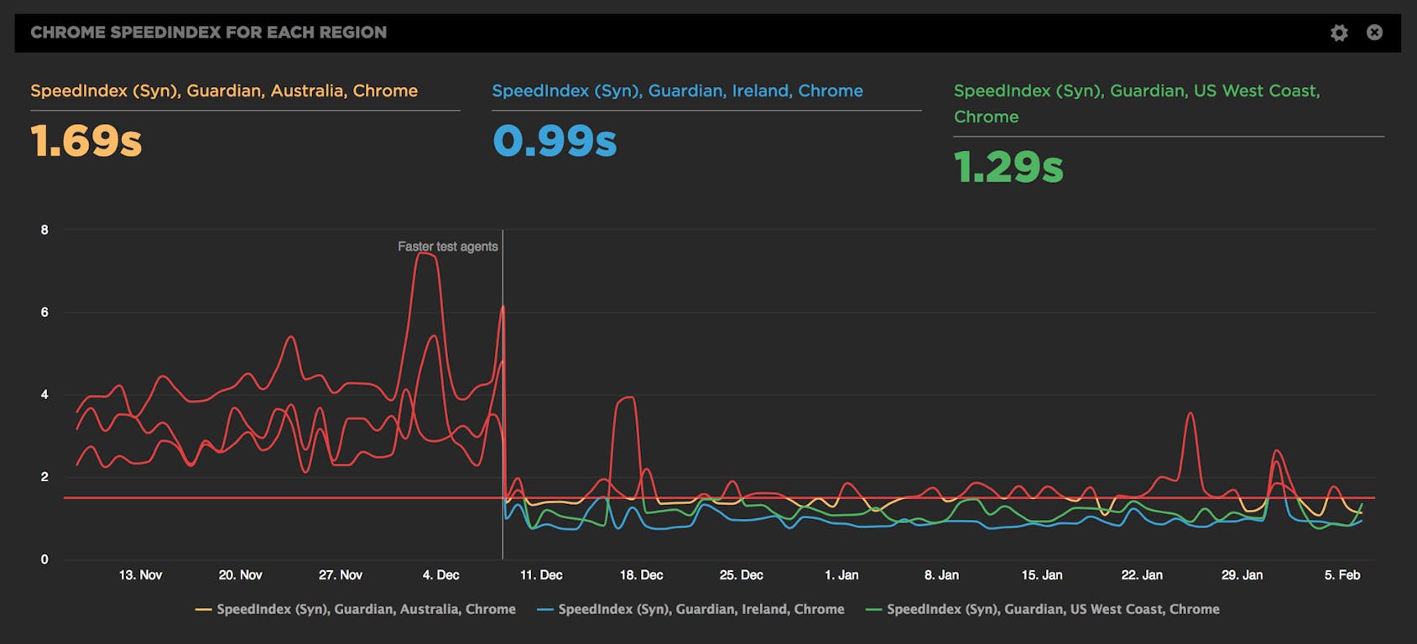Click the 'Faster test agents' annotation label
1417x644 pixels.
[x=447, y=247]
